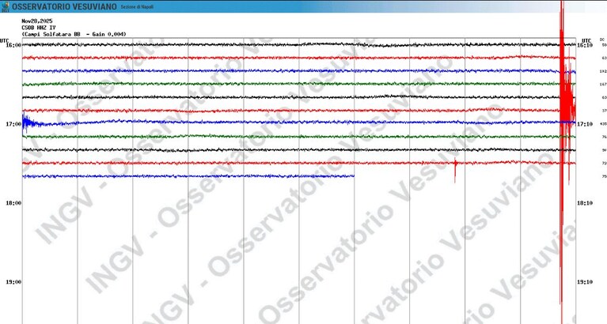This screenshot has width=607, height=324.
Task: Click the 19:10 time label on right
Action: pyautogui.click(x=585, y=282)
